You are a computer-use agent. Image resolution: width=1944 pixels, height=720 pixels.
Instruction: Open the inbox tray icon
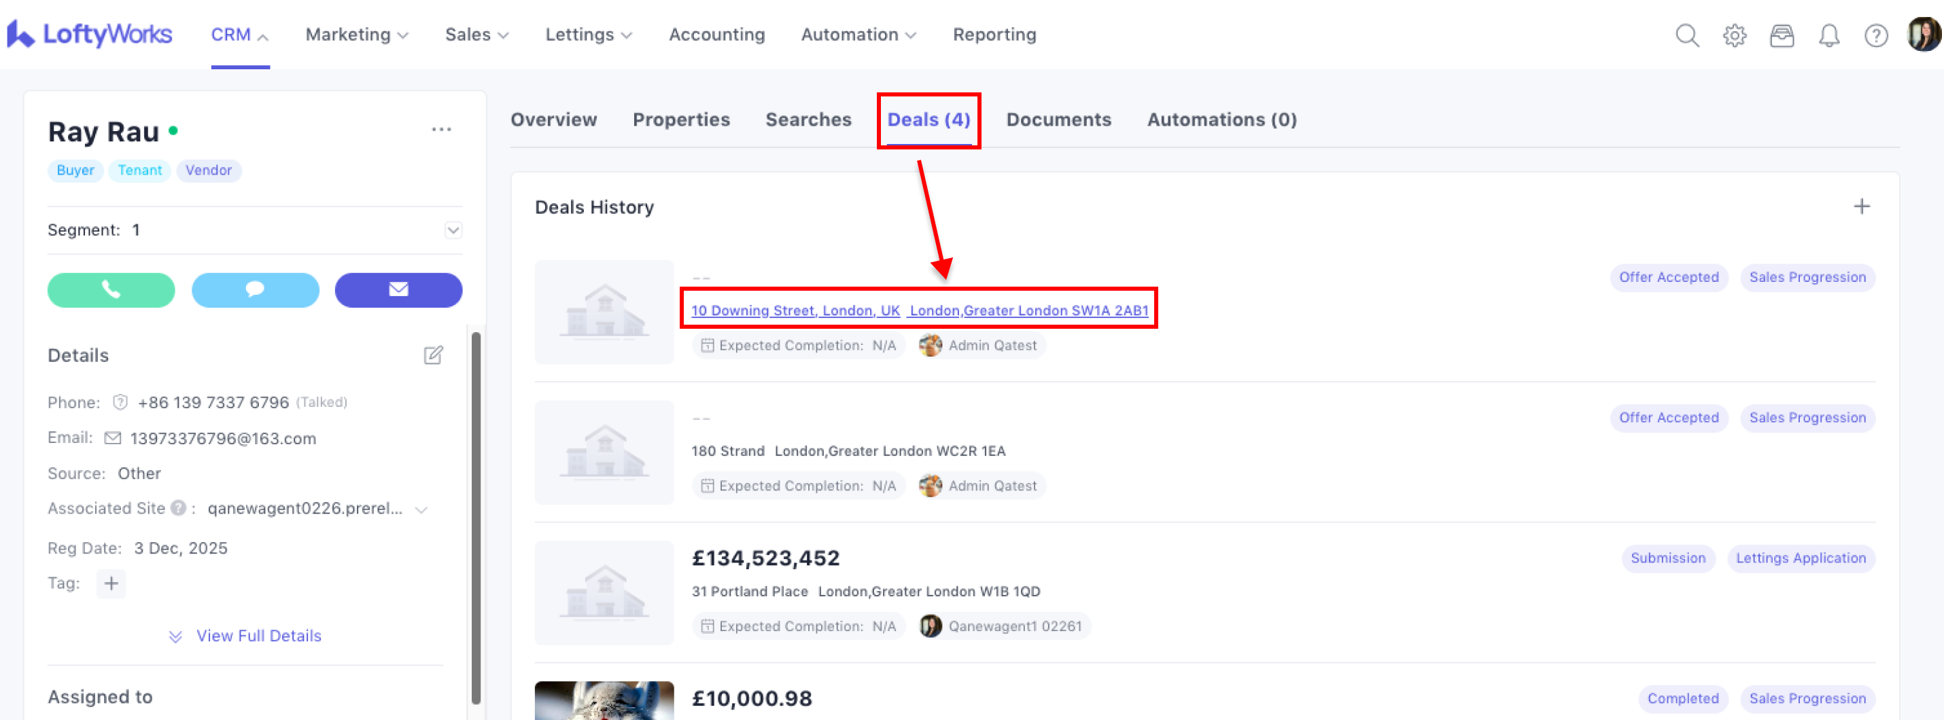point(1781,35)
